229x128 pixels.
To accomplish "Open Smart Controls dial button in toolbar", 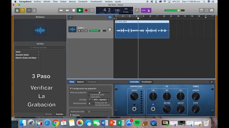I will tap(29, 10).
